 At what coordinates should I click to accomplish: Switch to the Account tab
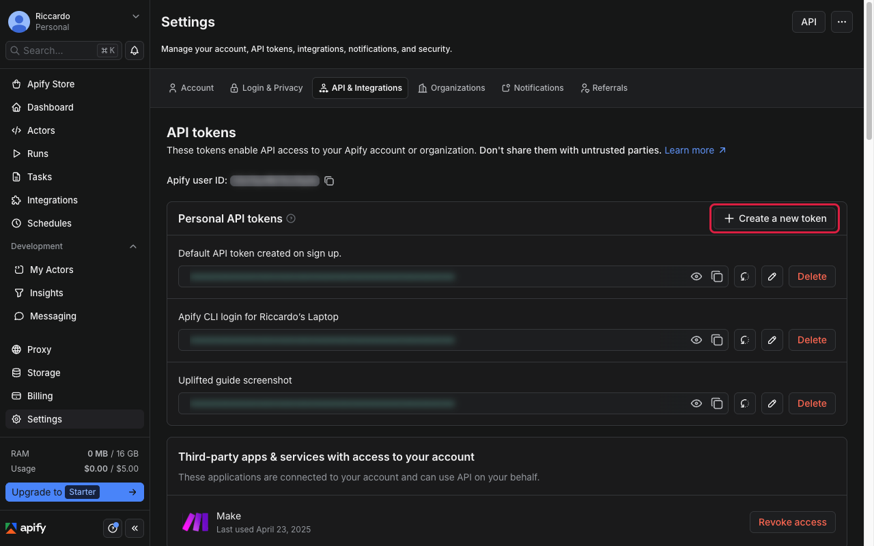pos(191,88)
